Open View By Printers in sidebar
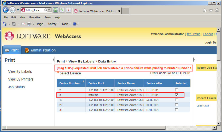The height and width of the screenshot is (132, 222). point(21,79)
